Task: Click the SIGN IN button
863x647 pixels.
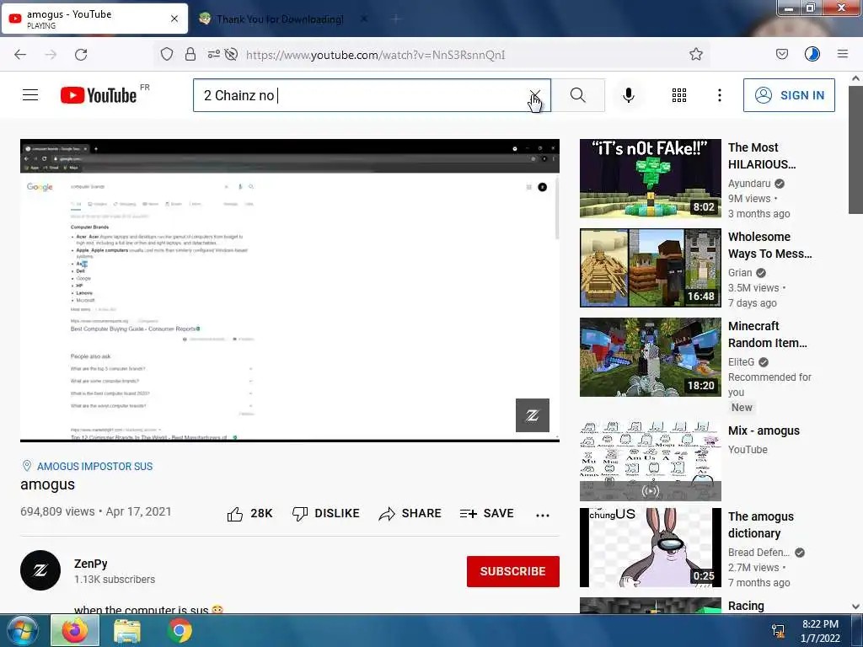Action: [789, 95]
